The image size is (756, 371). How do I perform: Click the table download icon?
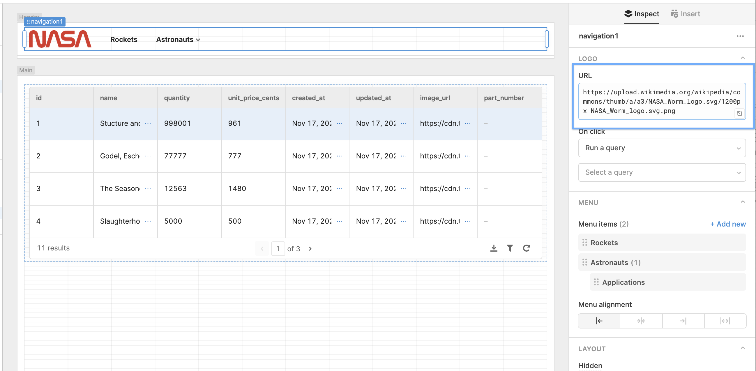pos(494,248)
